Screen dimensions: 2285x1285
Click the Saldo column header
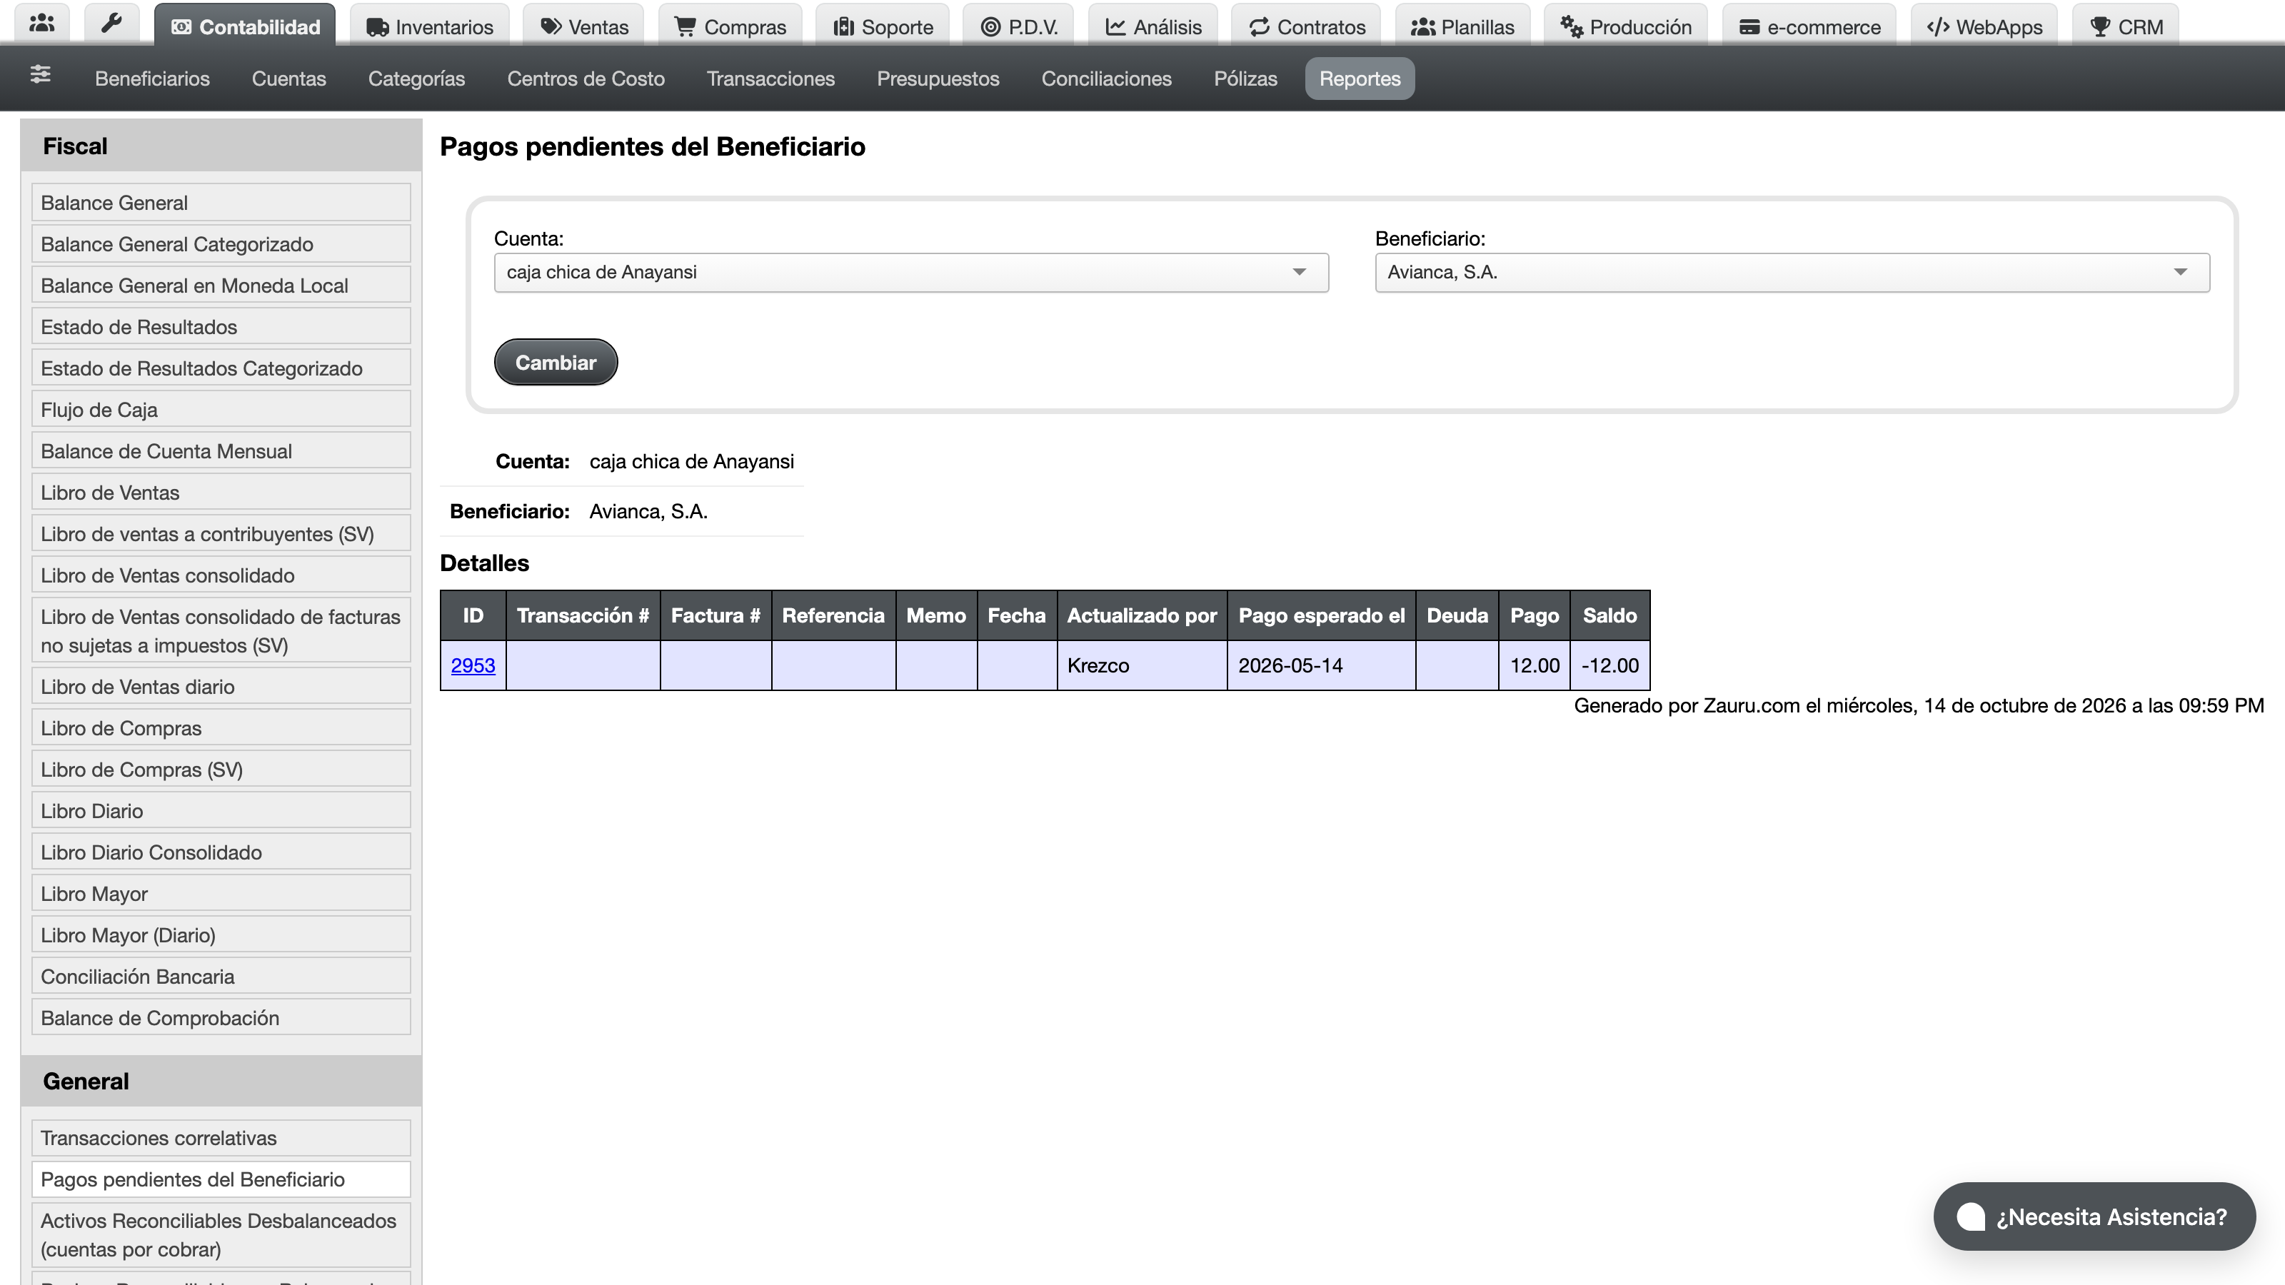1609,615
